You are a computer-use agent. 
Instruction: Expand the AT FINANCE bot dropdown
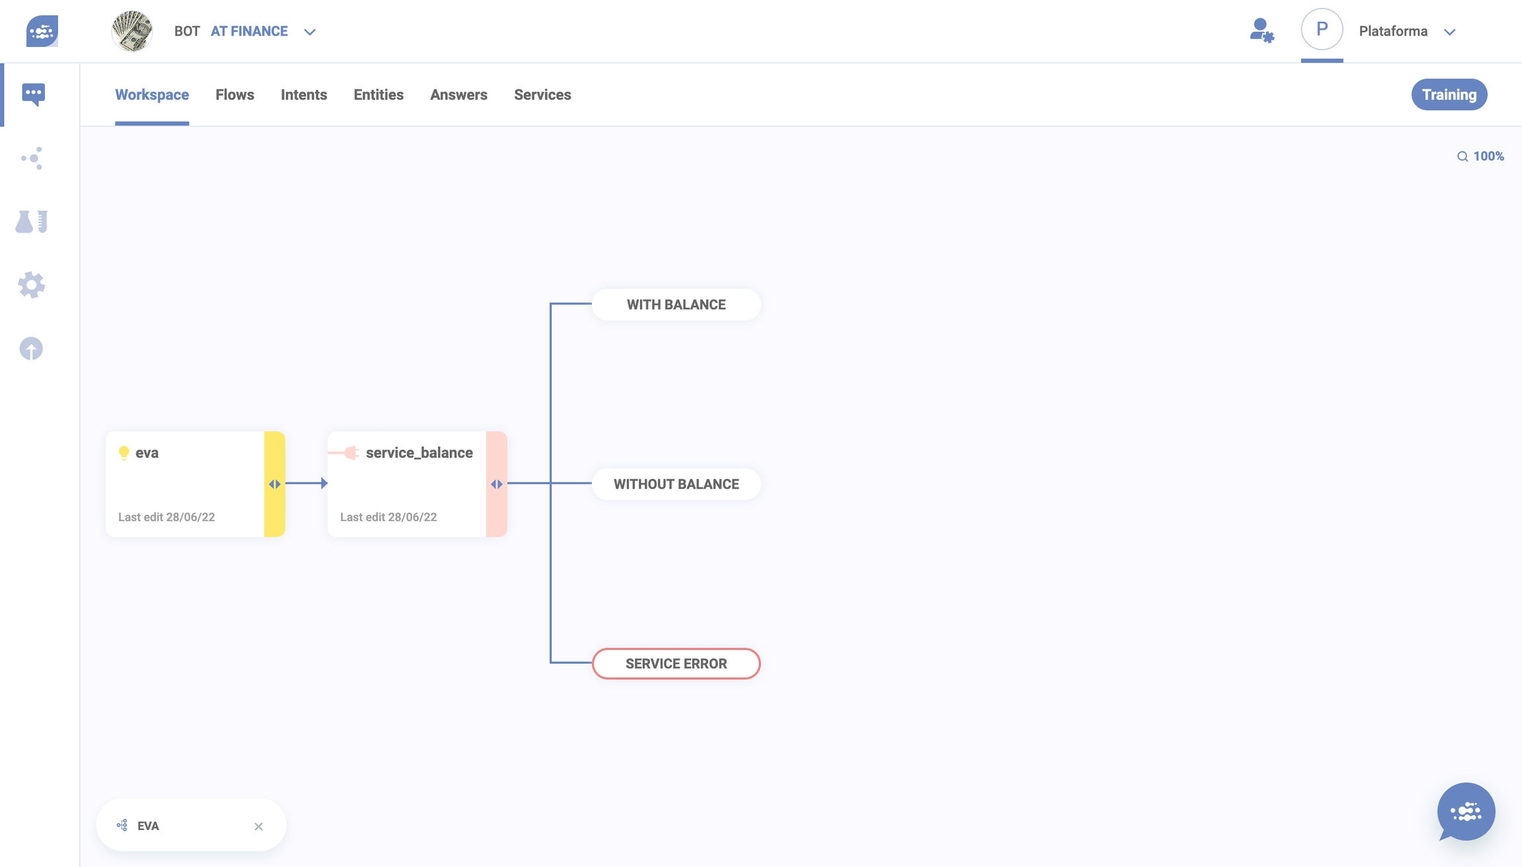tap(310, 32)
